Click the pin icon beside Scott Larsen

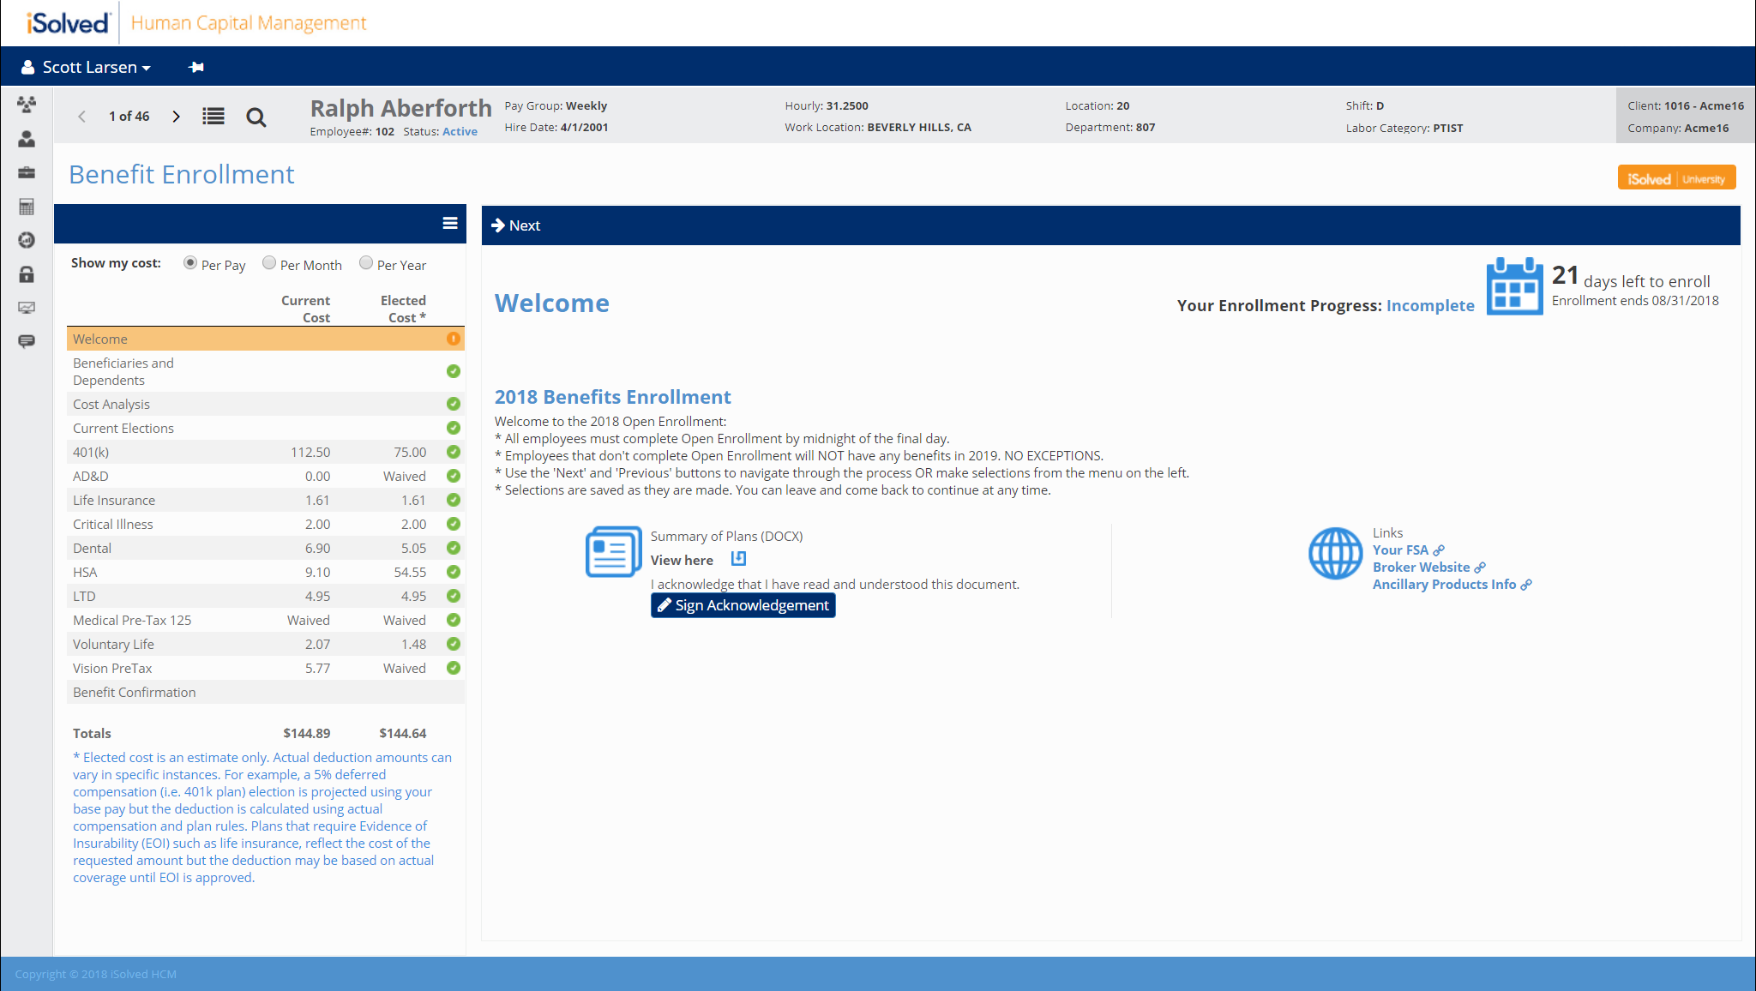[196, 67]
